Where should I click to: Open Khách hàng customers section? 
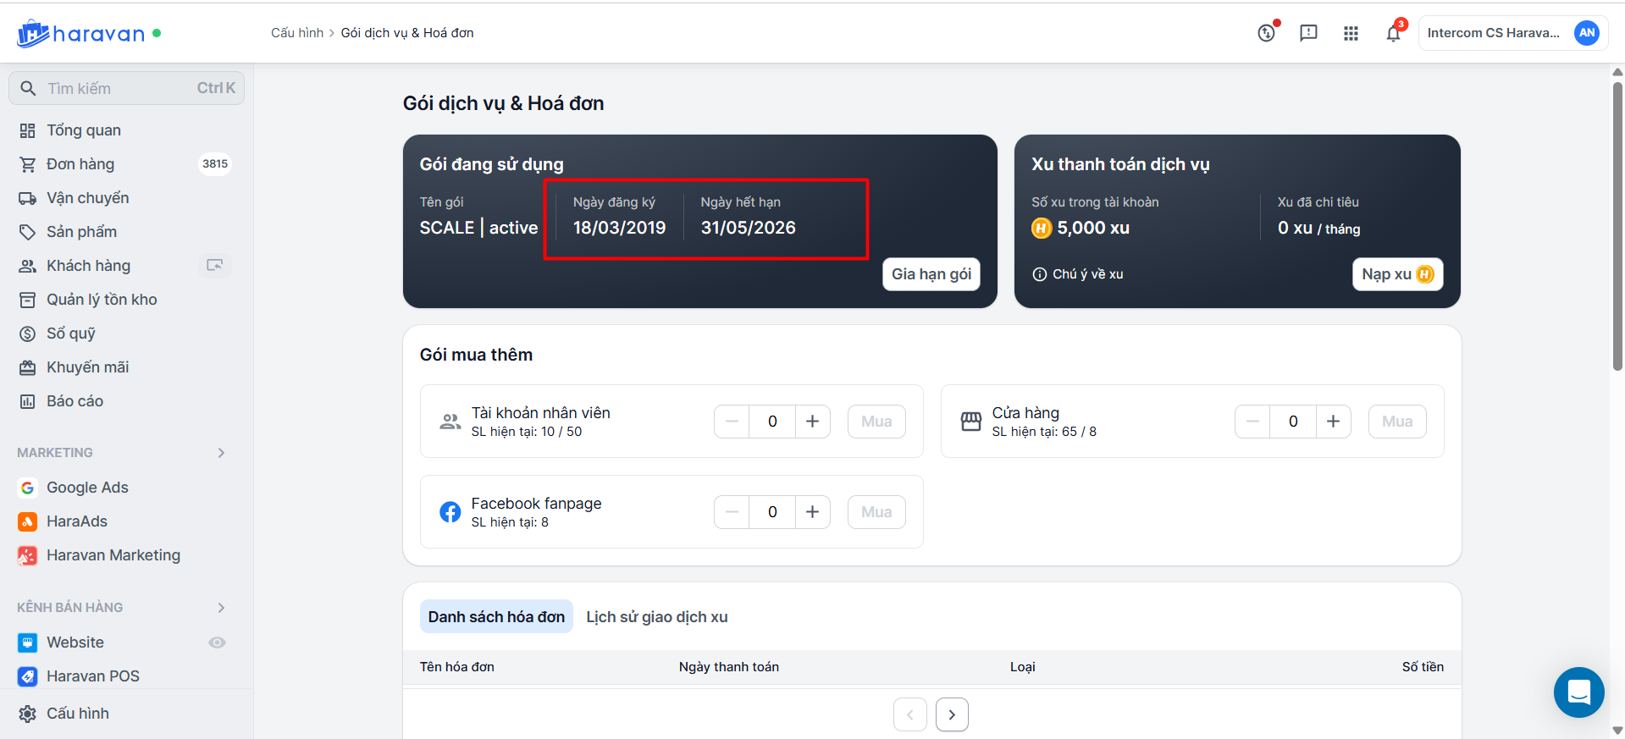point(88,266)
